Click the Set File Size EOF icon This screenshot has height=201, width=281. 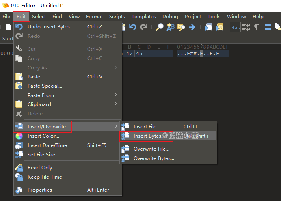tap(19, 155)
